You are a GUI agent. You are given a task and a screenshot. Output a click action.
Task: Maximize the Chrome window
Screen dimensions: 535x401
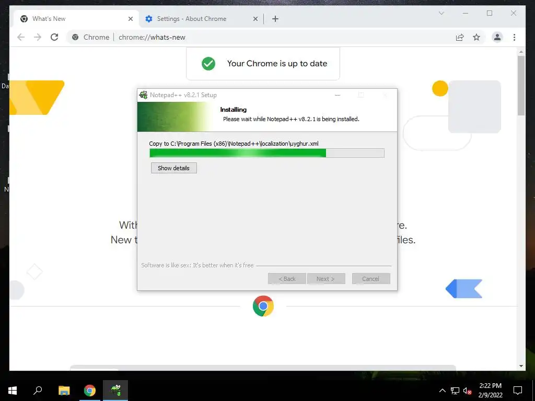pos(490,13)
